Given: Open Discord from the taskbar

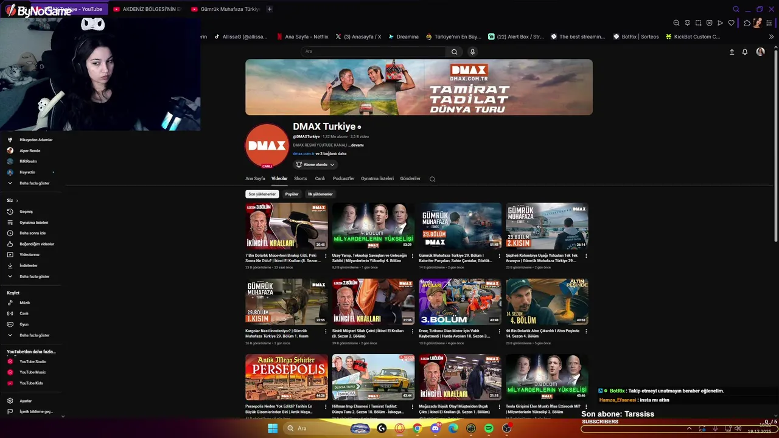Looking at the screenshot, I should click(436, 428).
